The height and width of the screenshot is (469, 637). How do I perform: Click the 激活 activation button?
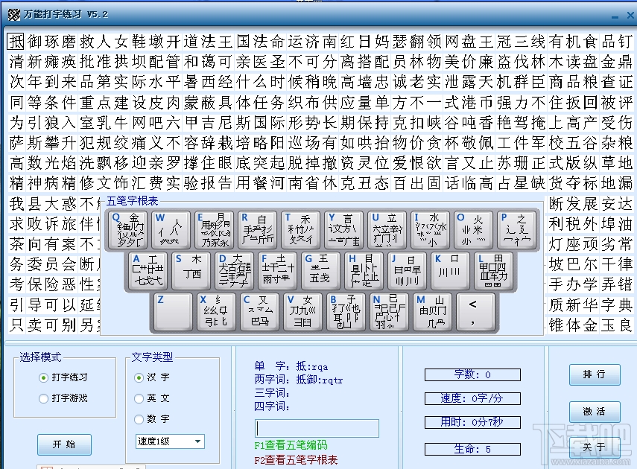pyautogui.click(x=594, y=412)
